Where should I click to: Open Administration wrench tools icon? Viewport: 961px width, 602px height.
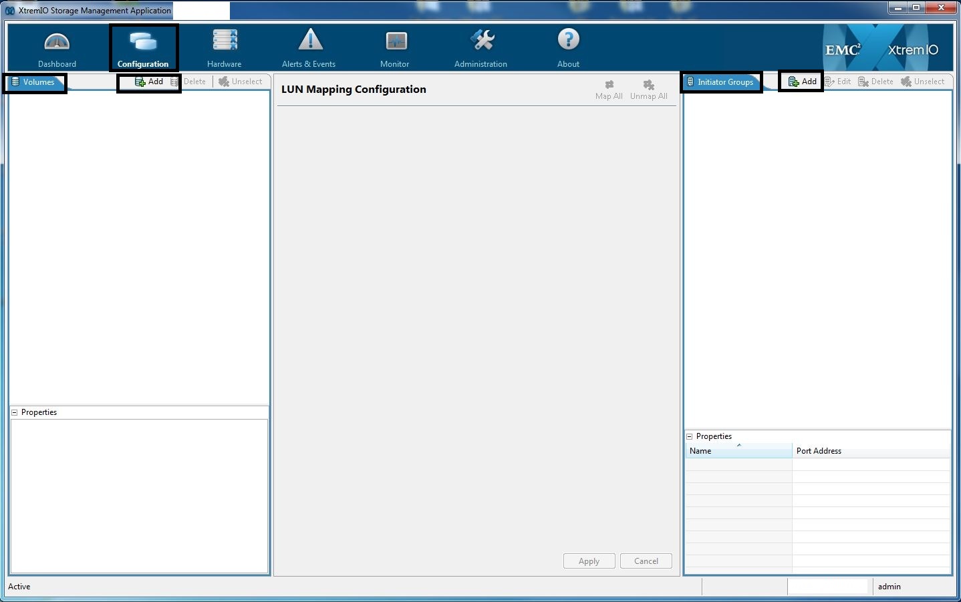pyautogui.click(x=481, y=41)
